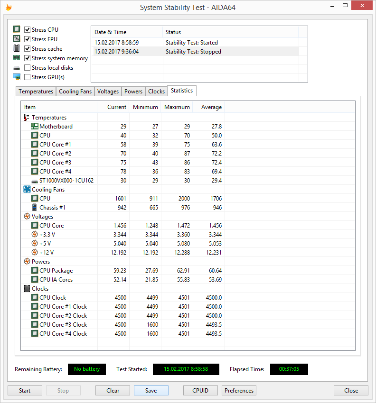Click the cache chip icon beside Stress cache
This screenshot has height=403, width=376.
tap(17, 48)
